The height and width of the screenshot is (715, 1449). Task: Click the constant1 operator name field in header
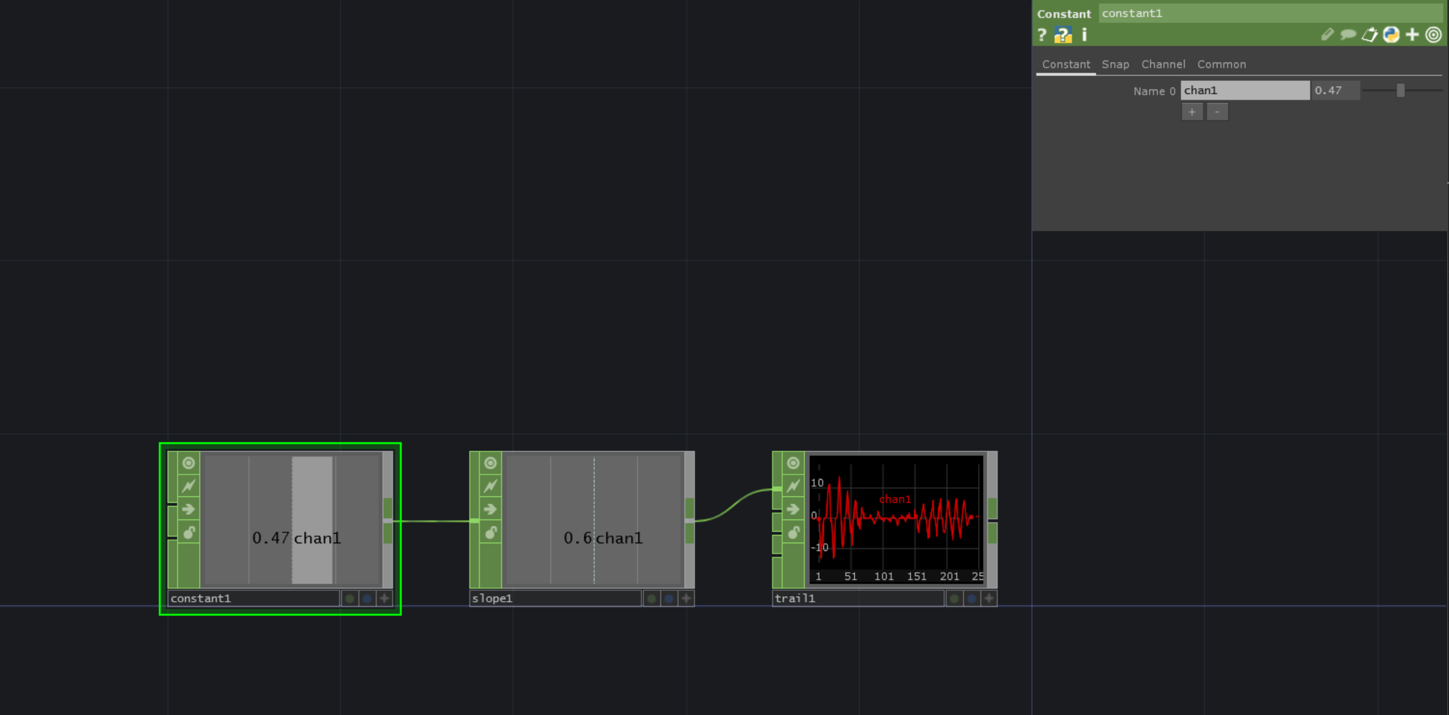coord(1270,14)
